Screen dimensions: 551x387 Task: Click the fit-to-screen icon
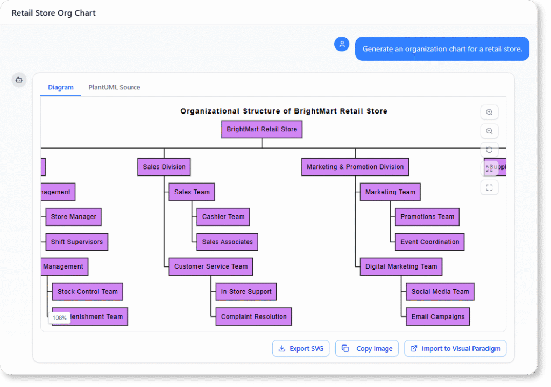[x=489, y=187]
